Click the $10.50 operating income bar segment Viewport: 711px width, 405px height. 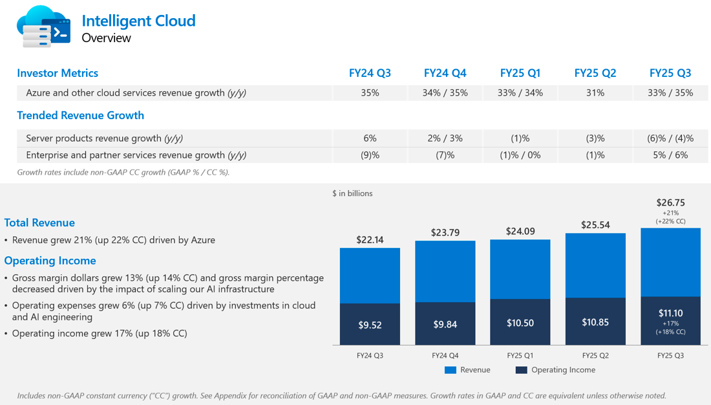520,322
